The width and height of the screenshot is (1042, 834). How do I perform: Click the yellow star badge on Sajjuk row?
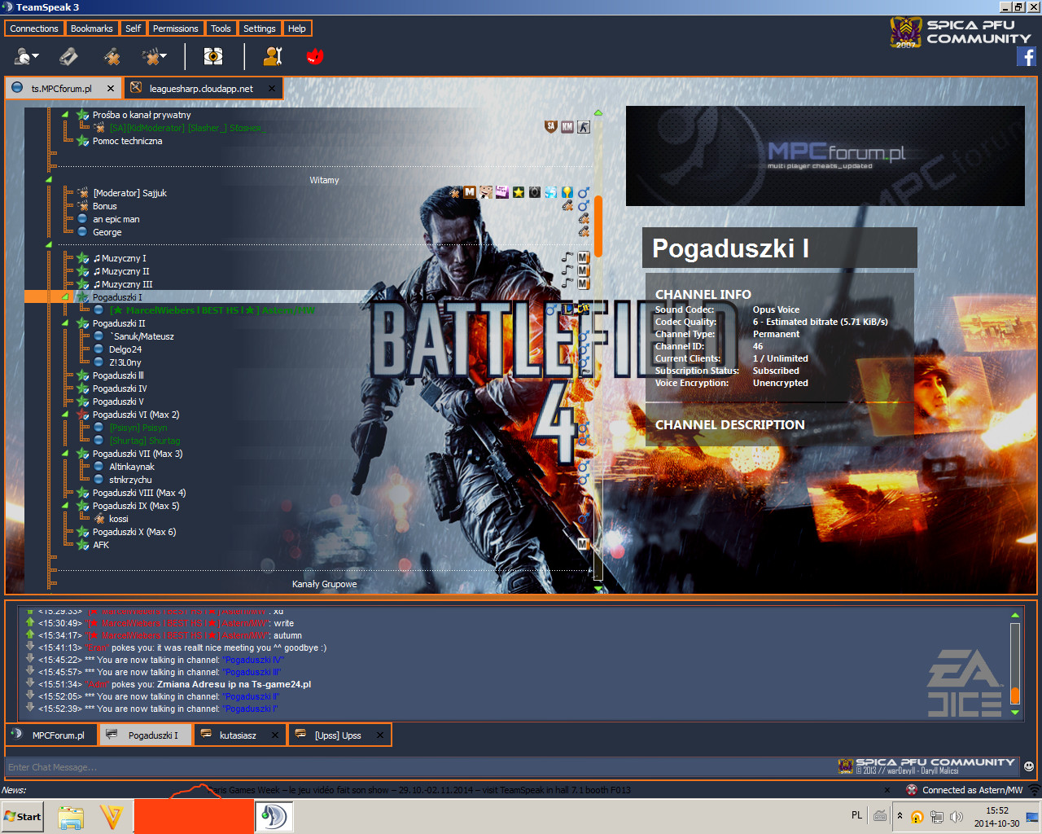(x=519, y=193)
